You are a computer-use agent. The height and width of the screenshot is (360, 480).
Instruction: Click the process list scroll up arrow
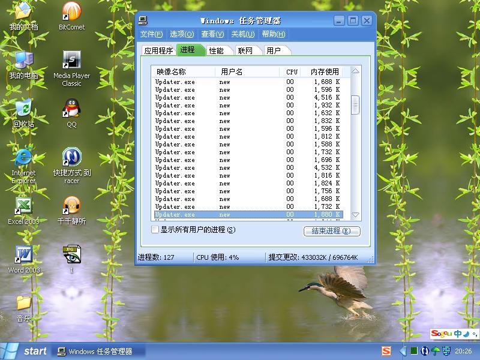[x=355, y=71]
